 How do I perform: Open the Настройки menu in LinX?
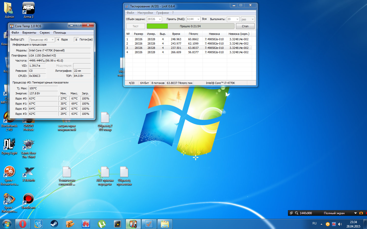(x=145, y=13)
